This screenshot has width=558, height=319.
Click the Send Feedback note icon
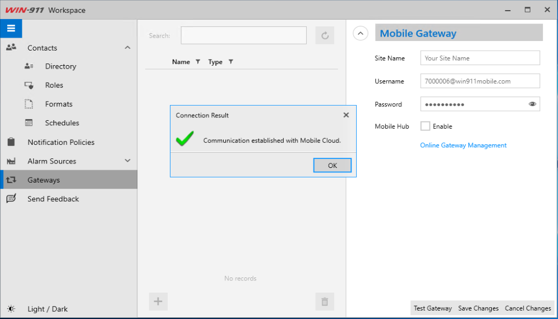point(11,198)
